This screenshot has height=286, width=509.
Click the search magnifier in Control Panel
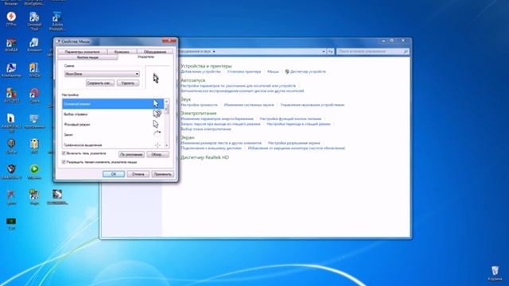[x=405, y=52]
